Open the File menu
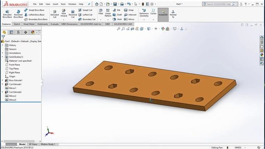 [35, 4]
